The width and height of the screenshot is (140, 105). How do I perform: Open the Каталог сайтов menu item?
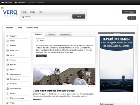pos(32,28)
